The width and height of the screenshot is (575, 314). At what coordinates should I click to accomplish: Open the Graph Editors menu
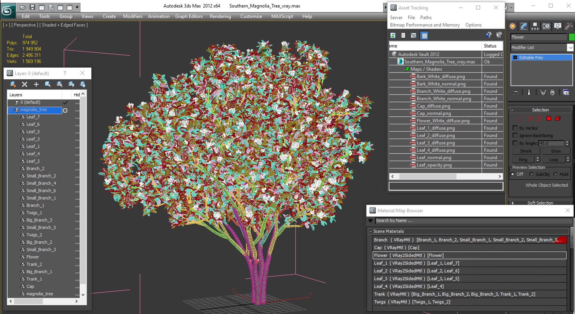coord(189,16)
